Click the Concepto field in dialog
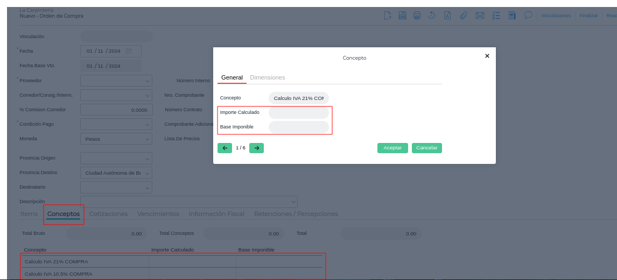The image size is (617, 280). (x=299, y=98)
